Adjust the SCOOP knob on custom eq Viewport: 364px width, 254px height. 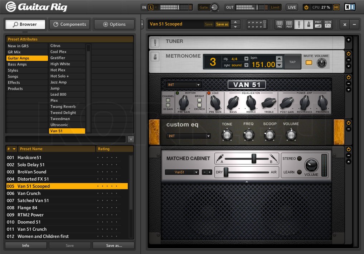270,135
